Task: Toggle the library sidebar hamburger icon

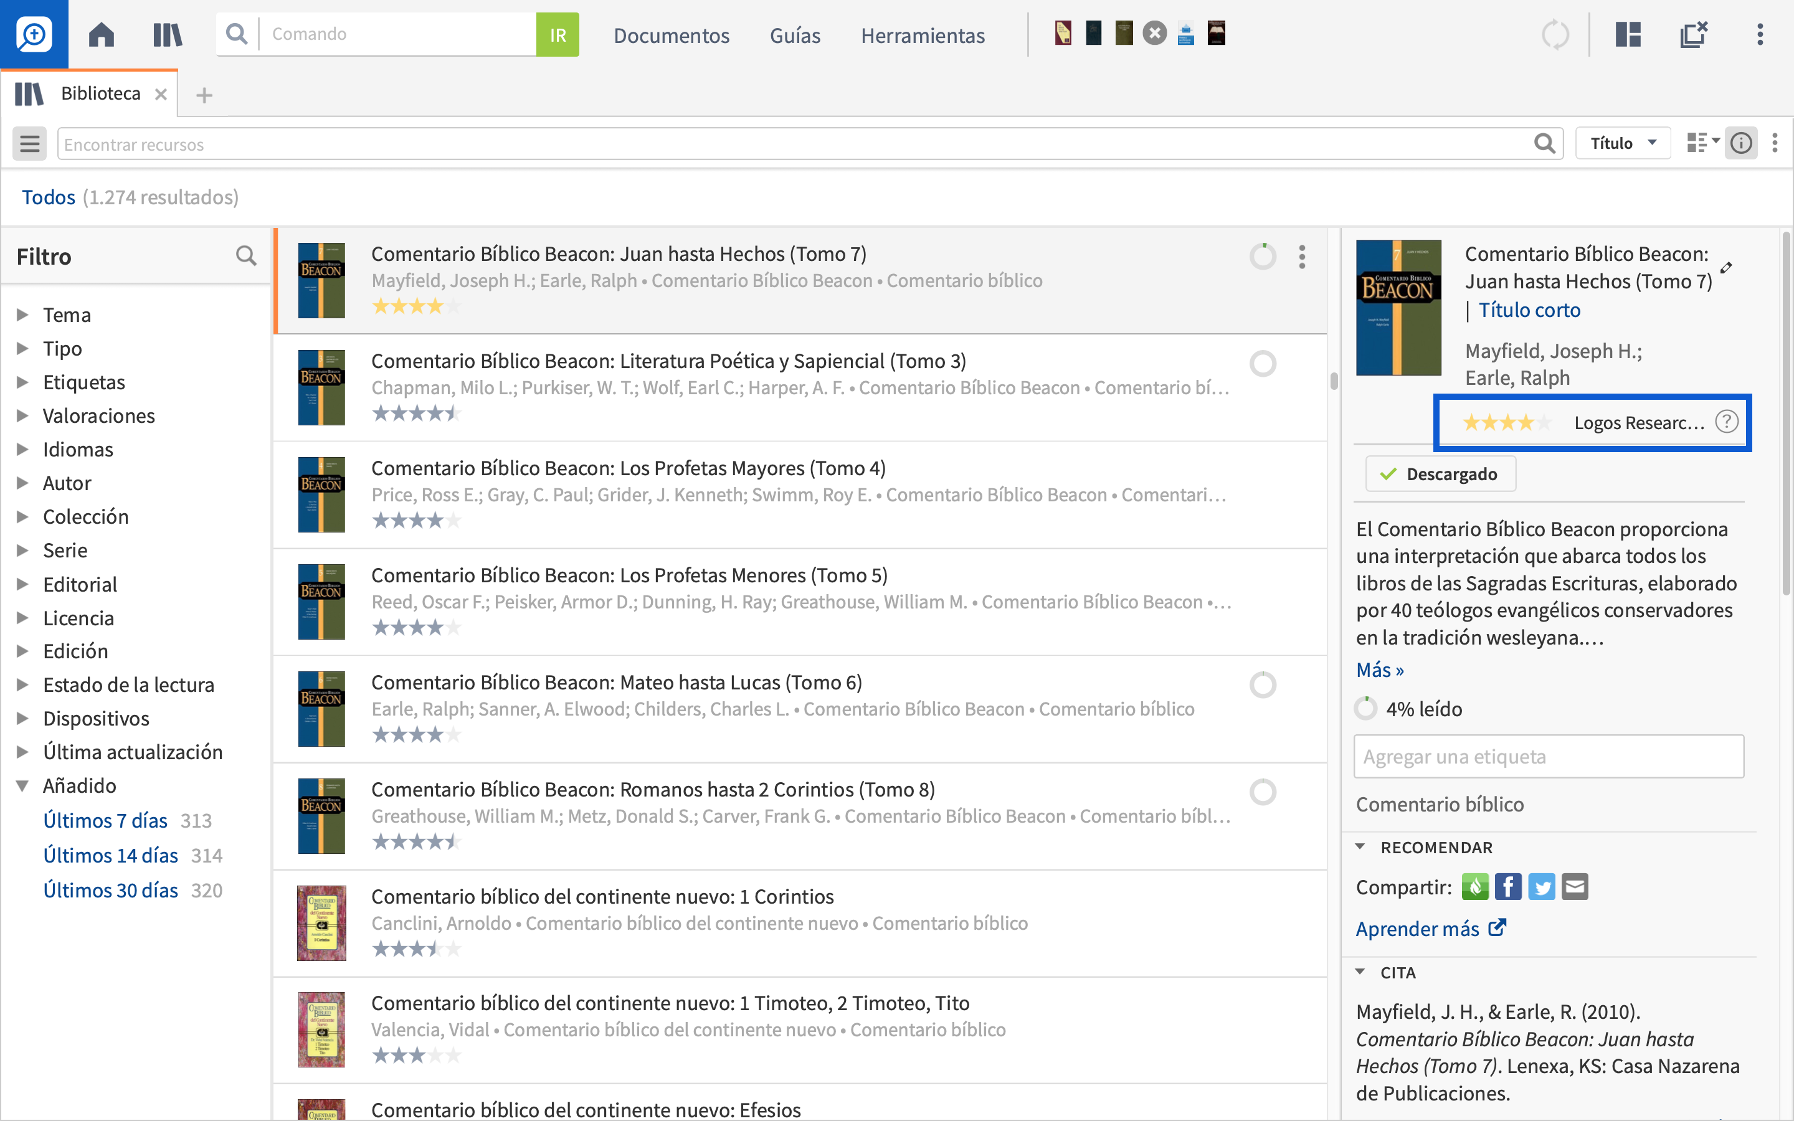Action: [x=30, y=143]
